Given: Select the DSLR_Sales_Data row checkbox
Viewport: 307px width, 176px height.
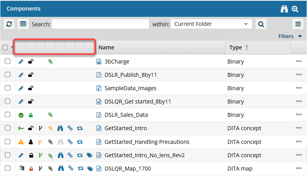Looking at the screenshot, I should (x=7, y=115).
